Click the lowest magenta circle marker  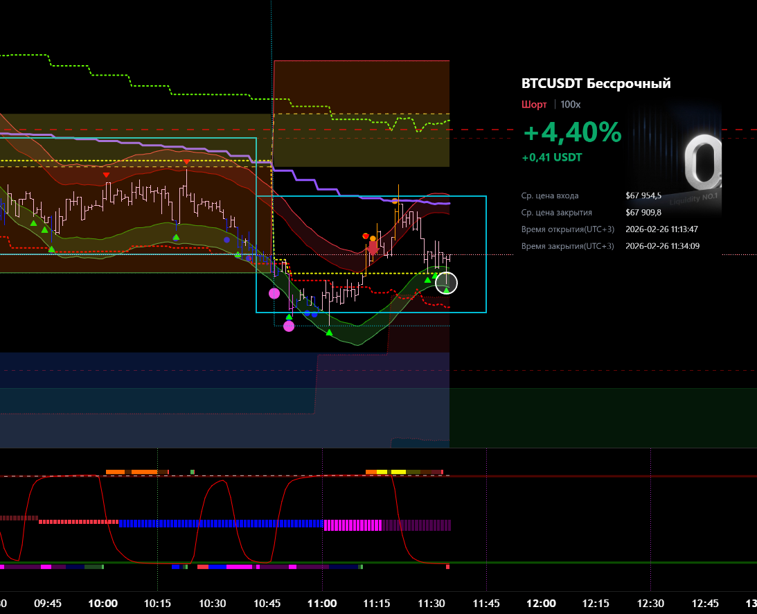click(289, 326)
